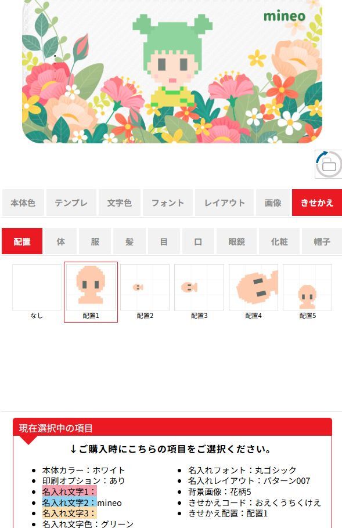Switch to the 画像 tab
The image size is (342, 528).
point(273,202)
